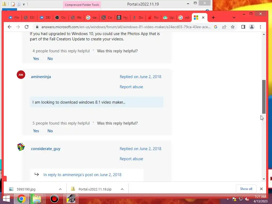Click Chrome icon in taskbar
This screenshot has height=204, width=272.
tap(22, 199)
